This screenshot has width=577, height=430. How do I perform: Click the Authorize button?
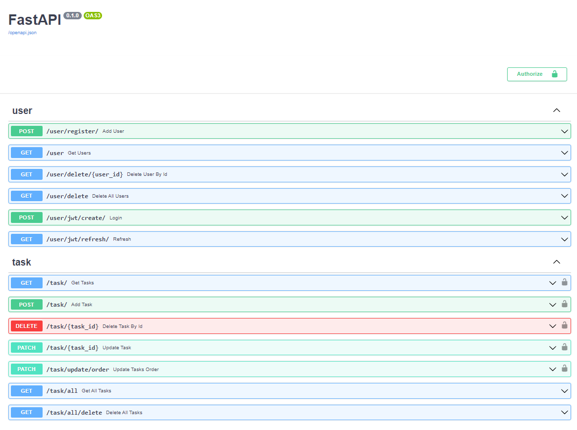537,74
